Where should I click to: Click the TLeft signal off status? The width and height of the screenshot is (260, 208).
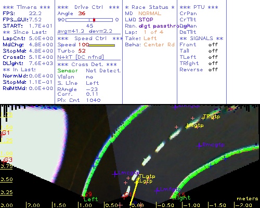point(213,57)
